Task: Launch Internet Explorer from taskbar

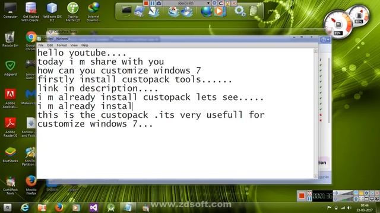Action: 25,208
